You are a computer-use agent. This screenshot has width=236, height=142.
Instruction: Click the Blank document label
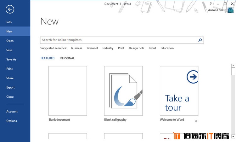59,120
